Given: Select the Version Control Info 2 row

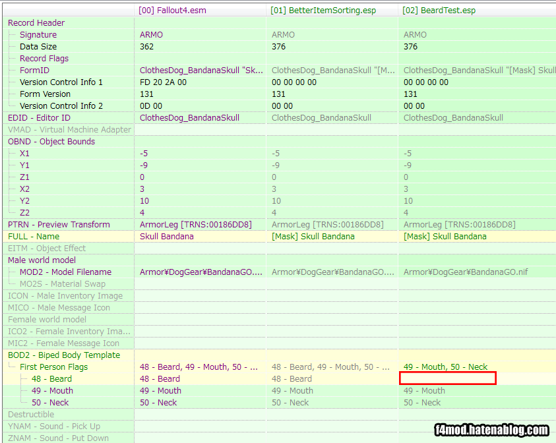Looking at the screenshot, I should [61, 106].
